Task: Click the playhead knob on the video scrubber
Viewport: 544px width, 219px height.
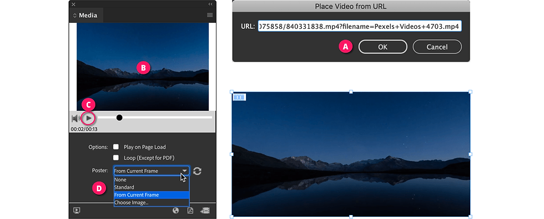Action: coord(119,118)
